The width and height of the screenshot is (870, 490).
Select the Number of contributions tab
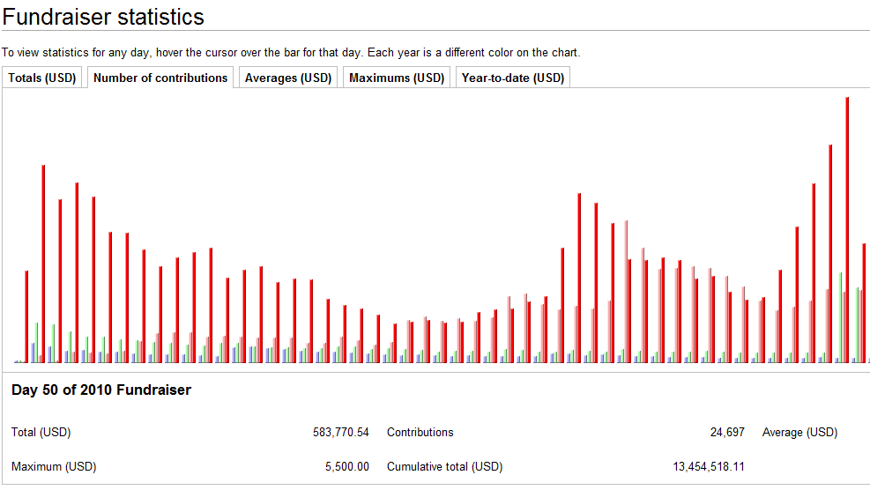pyautogui.click(x=160, y=78)
